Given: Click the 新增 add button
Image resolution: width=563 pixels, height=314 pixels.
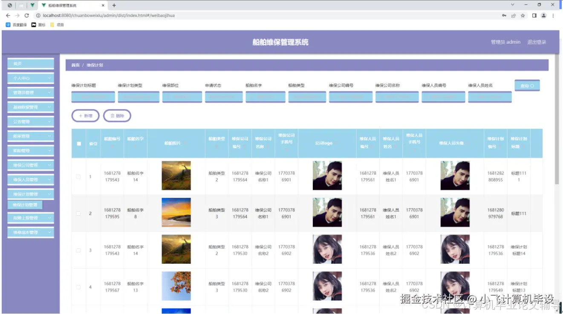Looking at the screenshot, I should pyautogui.click(x=86, y=116).
